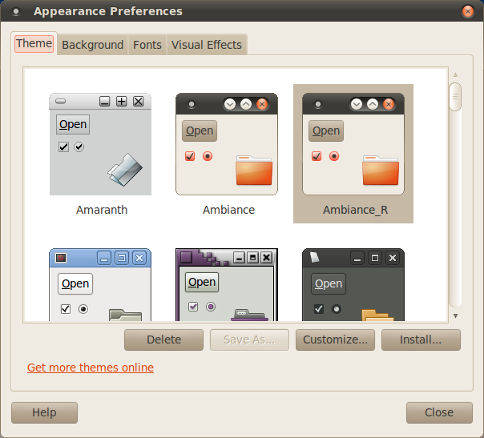Click the glass folder icon in Amaranth preview

pyautogui.click(x=125, y=170)
